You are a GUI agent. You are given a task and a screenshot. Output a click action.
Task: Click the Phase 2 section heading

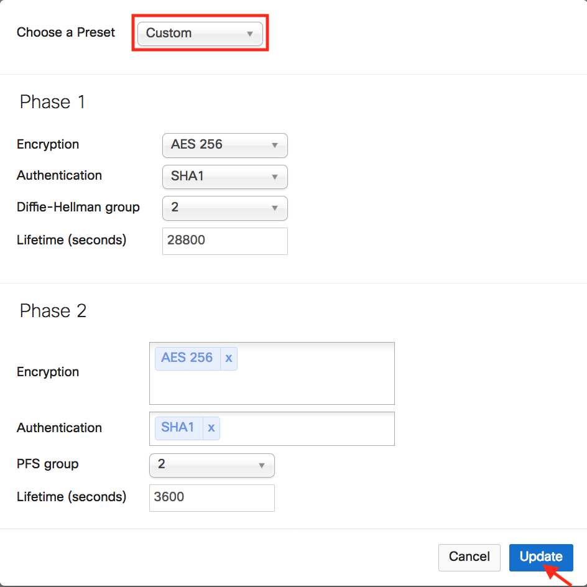53,311
